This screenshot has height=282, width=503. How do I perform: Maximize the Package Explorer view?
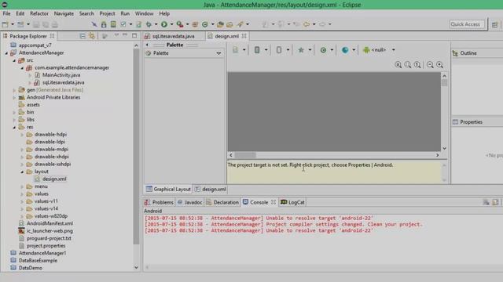click(134, 35)
